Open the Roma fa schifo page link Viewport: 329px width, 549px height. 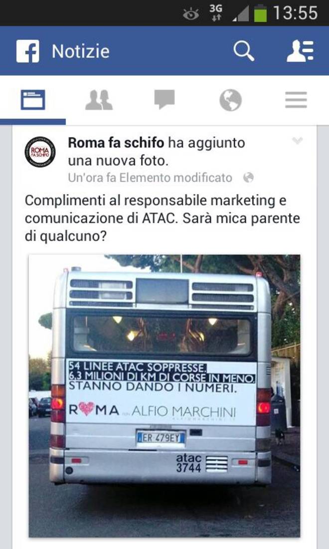(116, 143)
